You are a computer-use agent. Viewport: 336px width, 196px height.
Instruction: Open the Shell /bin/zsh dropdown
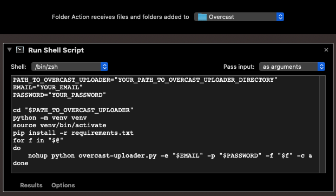pyautogui.click(x=70, y=67)
